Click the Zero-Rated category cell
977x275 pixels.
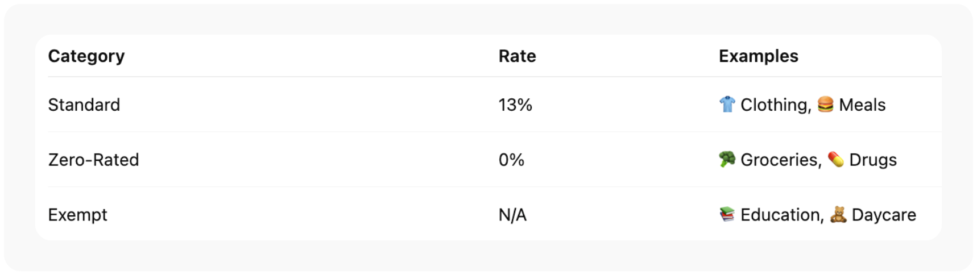pos(93,160)
